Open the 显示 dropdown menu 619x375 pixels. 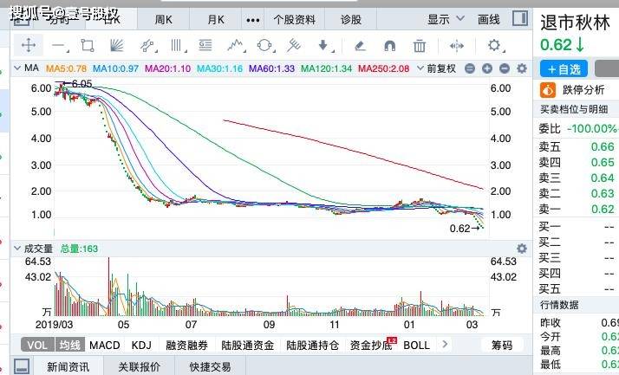(x=446, y=19)
